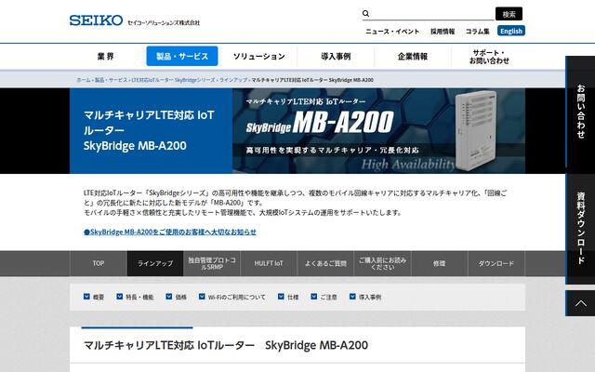Click the arrow icon beside 導入事例 anchor

point(352,297)
